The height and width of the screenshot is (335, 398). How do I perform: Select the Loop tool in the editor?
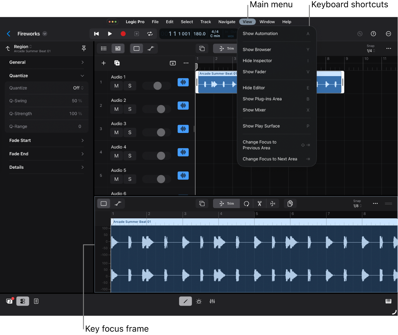246,204
